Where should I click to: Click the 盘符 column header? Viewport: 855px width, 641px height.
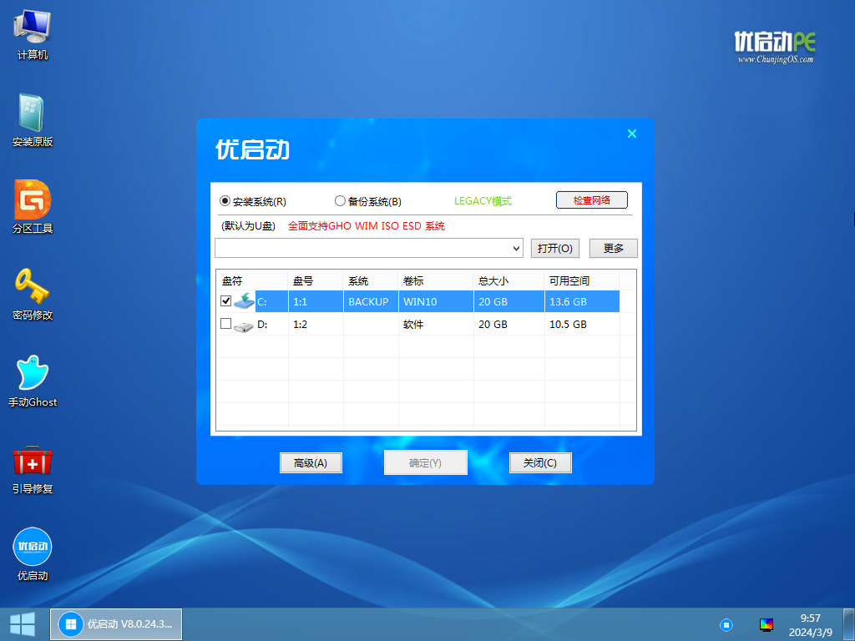[252, 280]
